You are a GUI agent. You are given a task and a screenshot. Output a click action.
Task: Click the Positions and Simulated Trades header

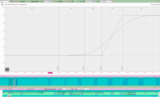point(9,87)
